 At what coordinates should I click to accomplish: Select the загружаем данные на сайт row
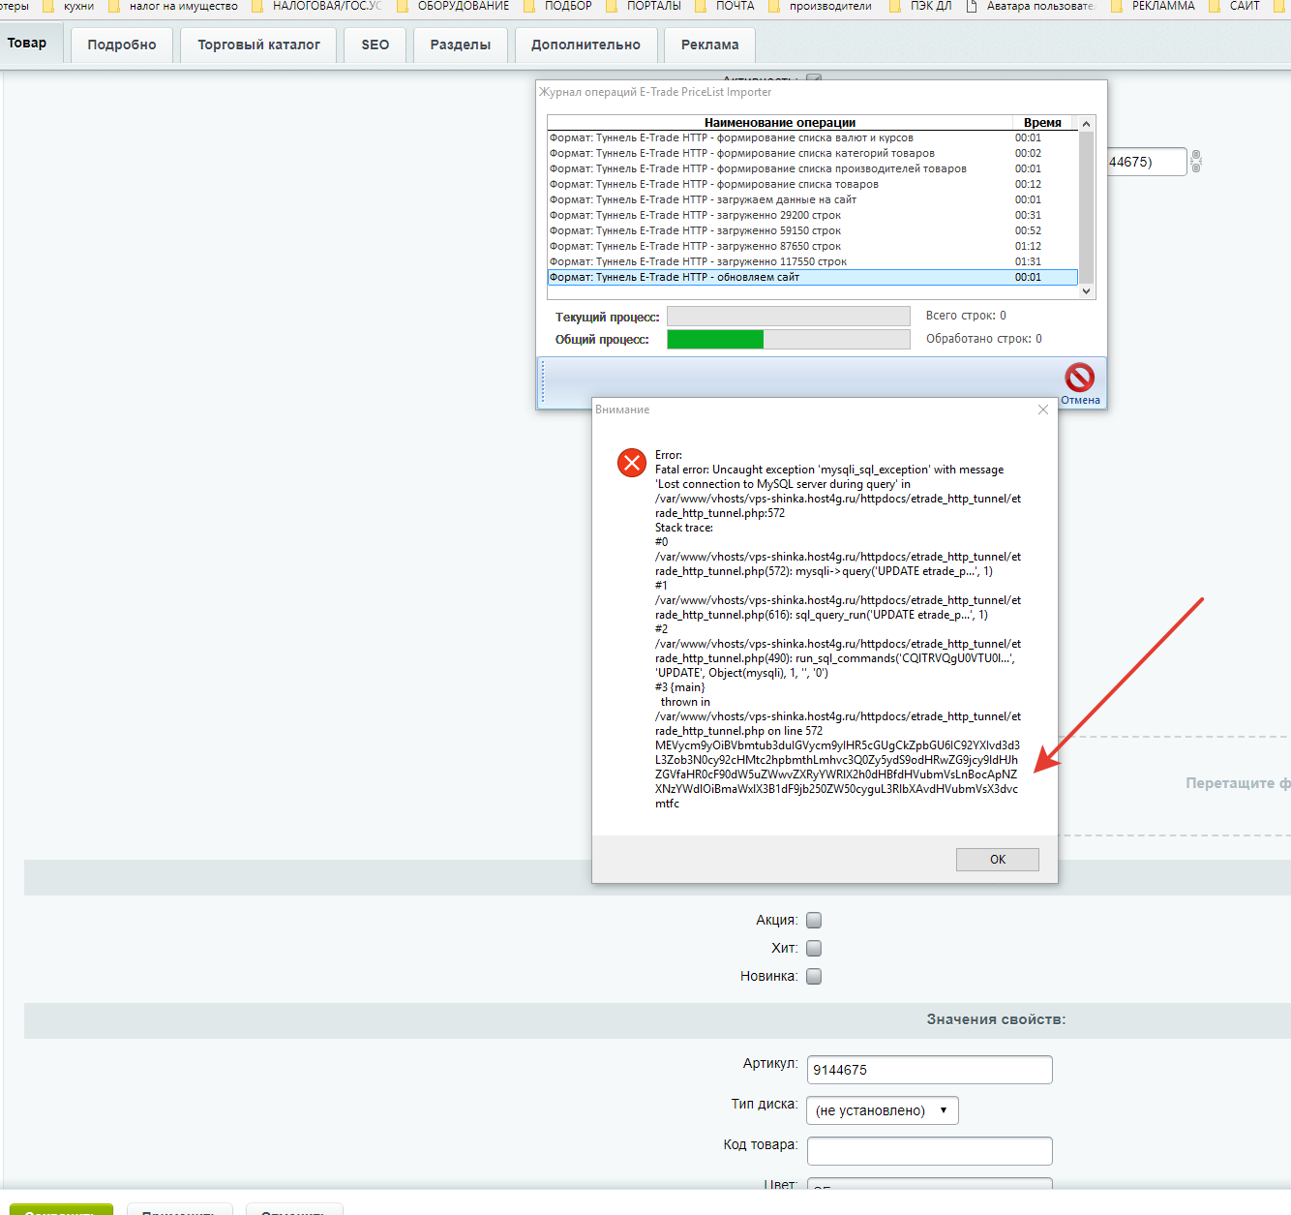coord(812,199)
